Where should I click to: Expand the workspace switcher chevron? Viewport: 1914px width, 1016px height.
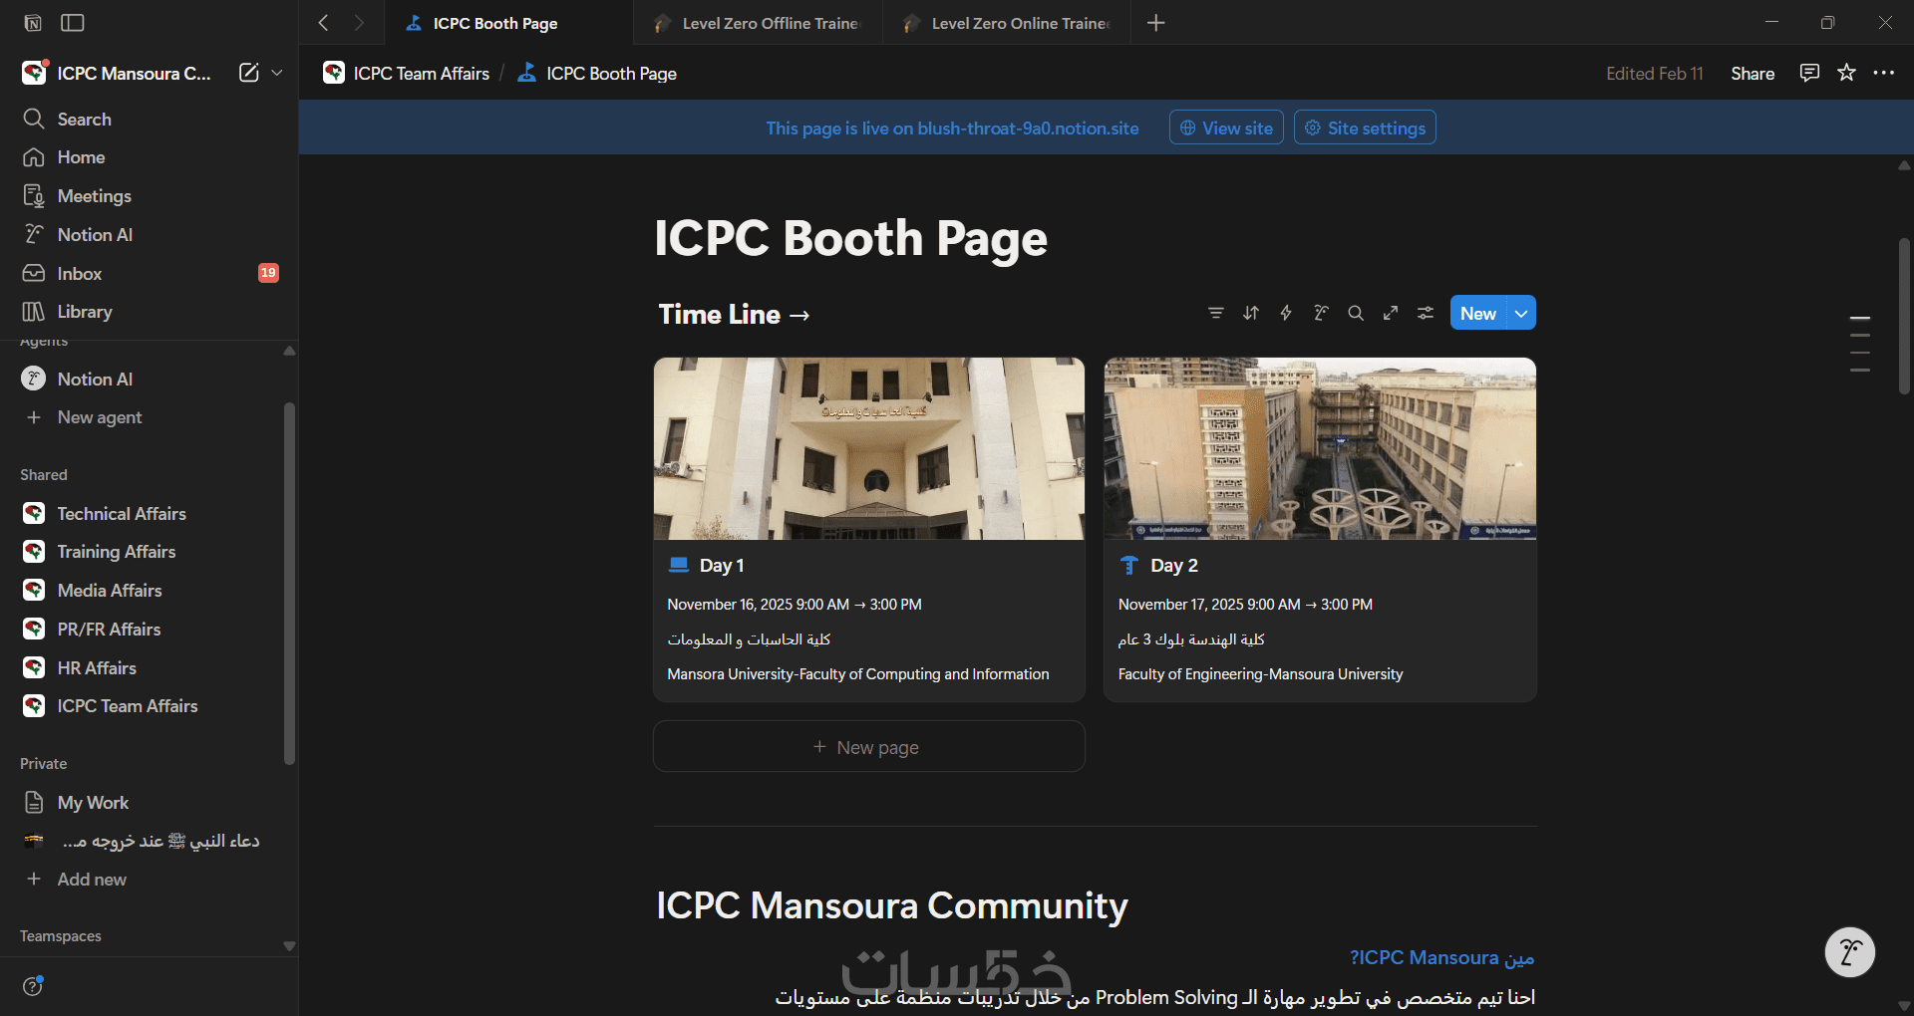tap(277, 73)
